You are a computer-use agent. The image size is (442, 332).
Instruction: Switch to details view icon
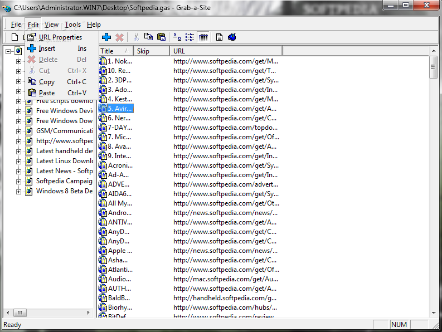pyautogui.click(x=203, y=37)
